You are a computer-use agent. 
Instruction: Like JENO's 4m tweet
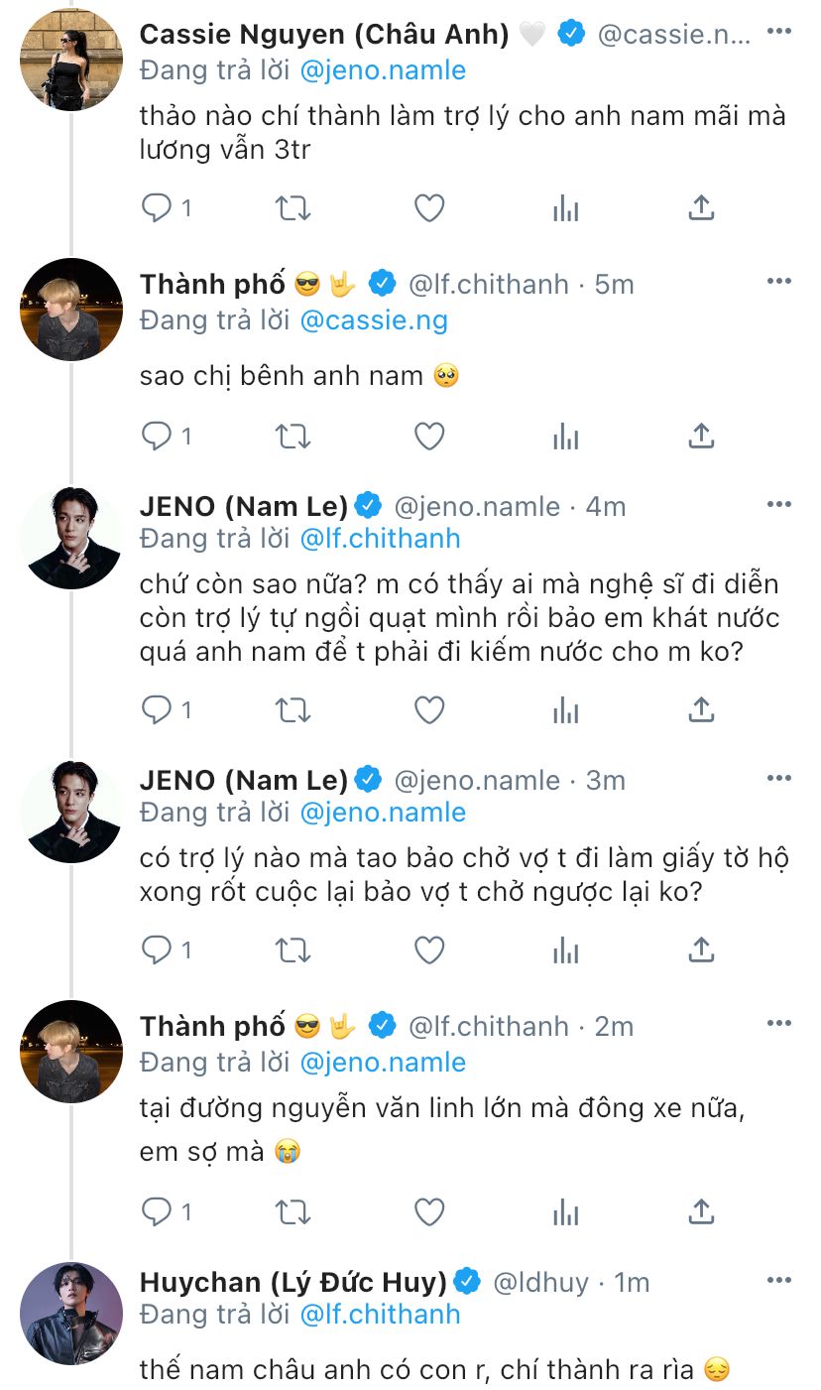click(428, 709)
